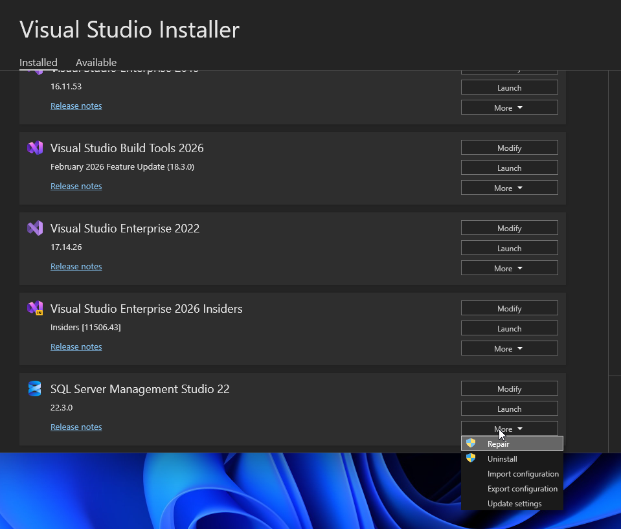Click the shield icon next to Repair
This screenshot has width=621, height=529.
471,443
